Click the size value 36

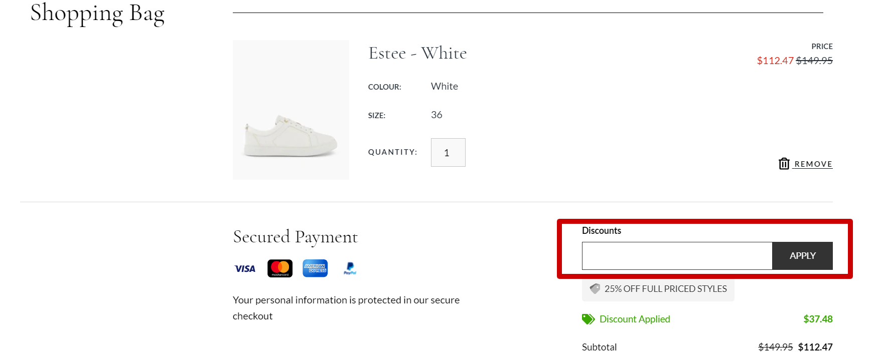click(x=436, y=115)
